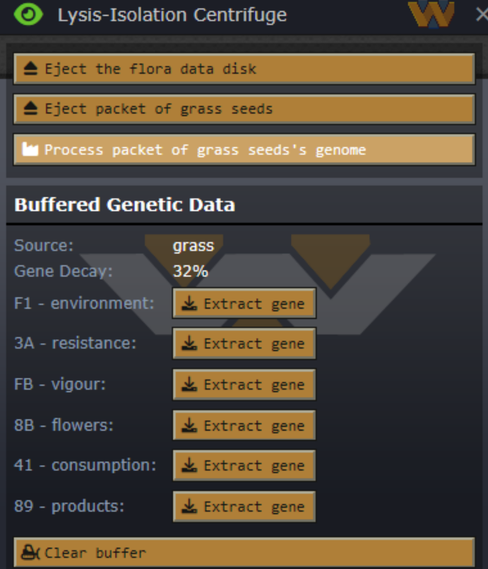488x569 pixels.
Task: Extract gene for 41 consumption
Action: pos(244,466)
